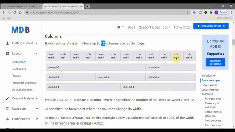
Task: Open the Newsletter navigation item
Action: [x=182, y=27]
